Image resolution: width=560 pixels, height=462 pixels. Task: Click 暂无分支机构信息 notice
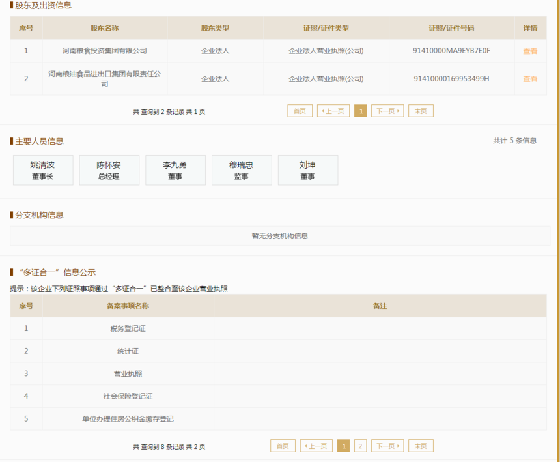(x=280, y=236)
